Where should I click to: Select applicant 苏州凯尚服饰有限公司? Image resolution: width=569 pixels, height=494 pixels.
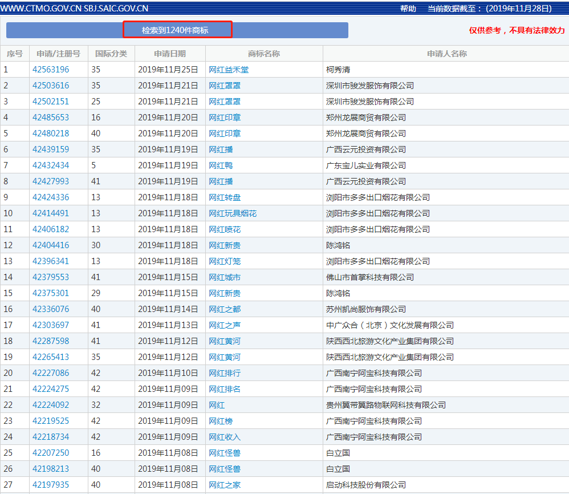coord(366,309)
